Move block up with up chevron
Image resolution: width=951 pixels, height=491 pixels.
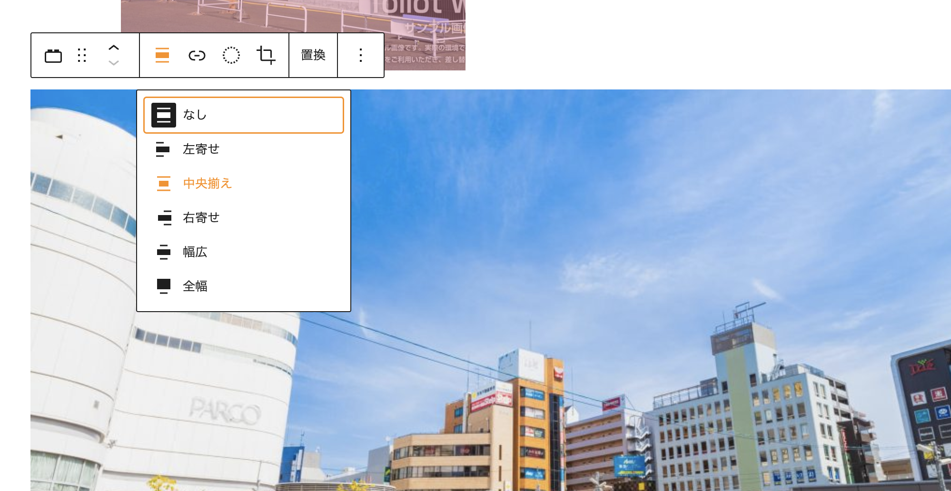coord(113,48)
